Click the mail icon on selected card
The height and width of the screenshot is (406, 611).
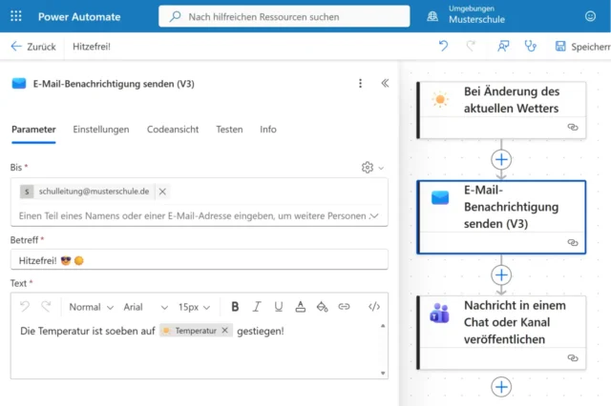point(440,197)
